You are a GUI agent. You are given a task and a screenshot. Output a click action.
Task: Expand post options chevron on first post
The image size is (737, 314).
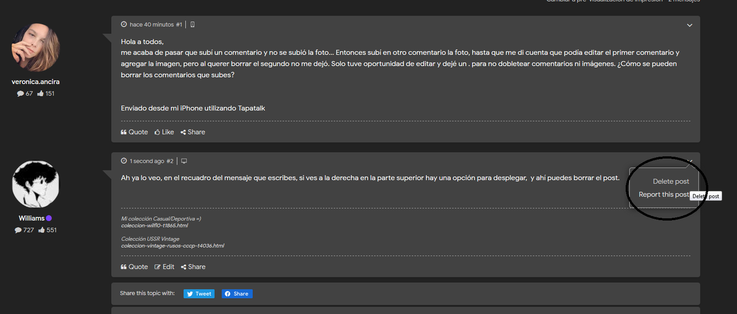click(x=690, y=25)
